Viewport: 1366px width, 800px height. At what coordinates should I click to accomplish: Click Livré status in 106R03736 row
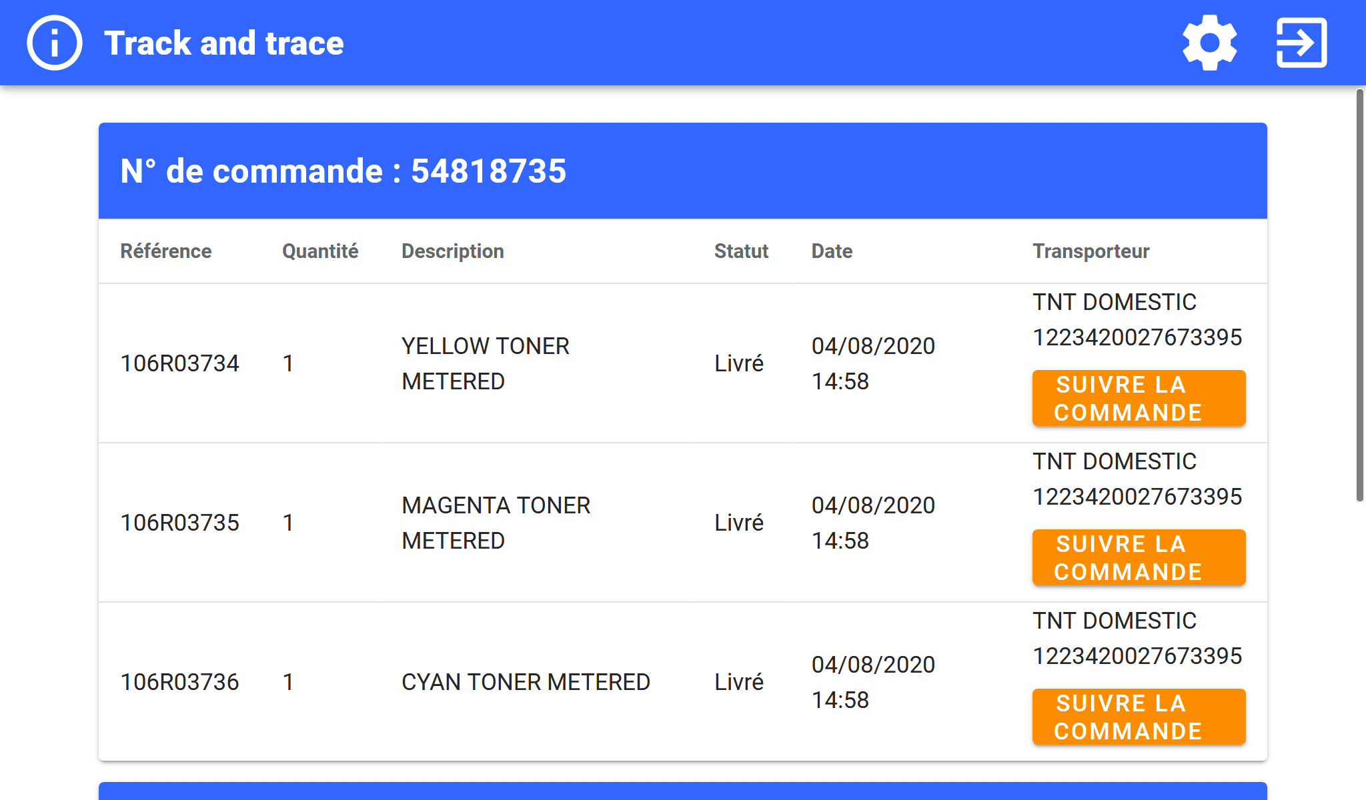click(x=739, y=682)
